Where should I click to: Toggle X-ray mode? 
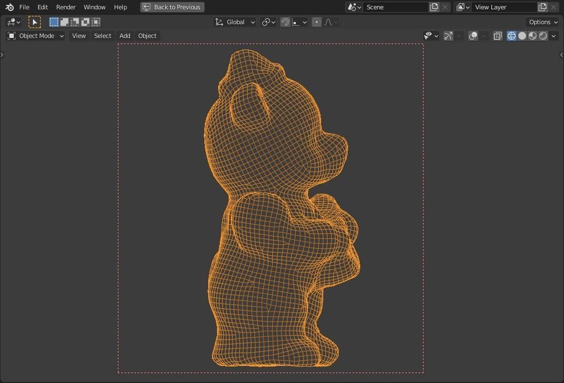pos(498,36)
